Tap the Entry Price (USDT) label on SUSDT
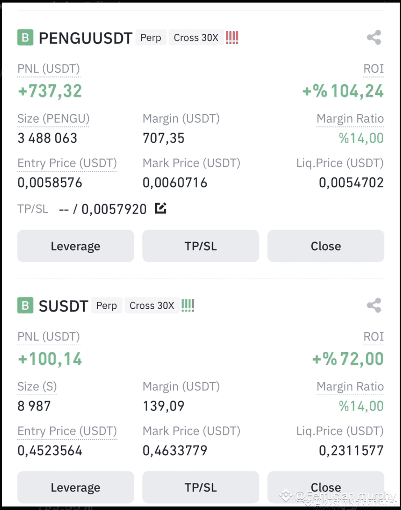This screenshot has height=510, width=401. pyautogui.click(x=67, y=431)
